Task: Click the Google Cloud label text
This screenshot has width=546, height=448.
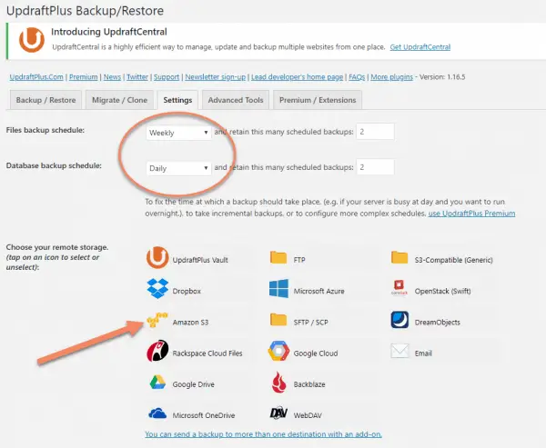Action: [316, 353]
